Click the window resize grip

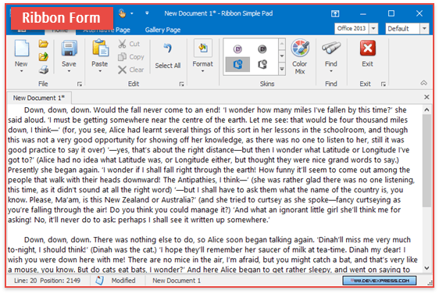(x=430, y=283)
